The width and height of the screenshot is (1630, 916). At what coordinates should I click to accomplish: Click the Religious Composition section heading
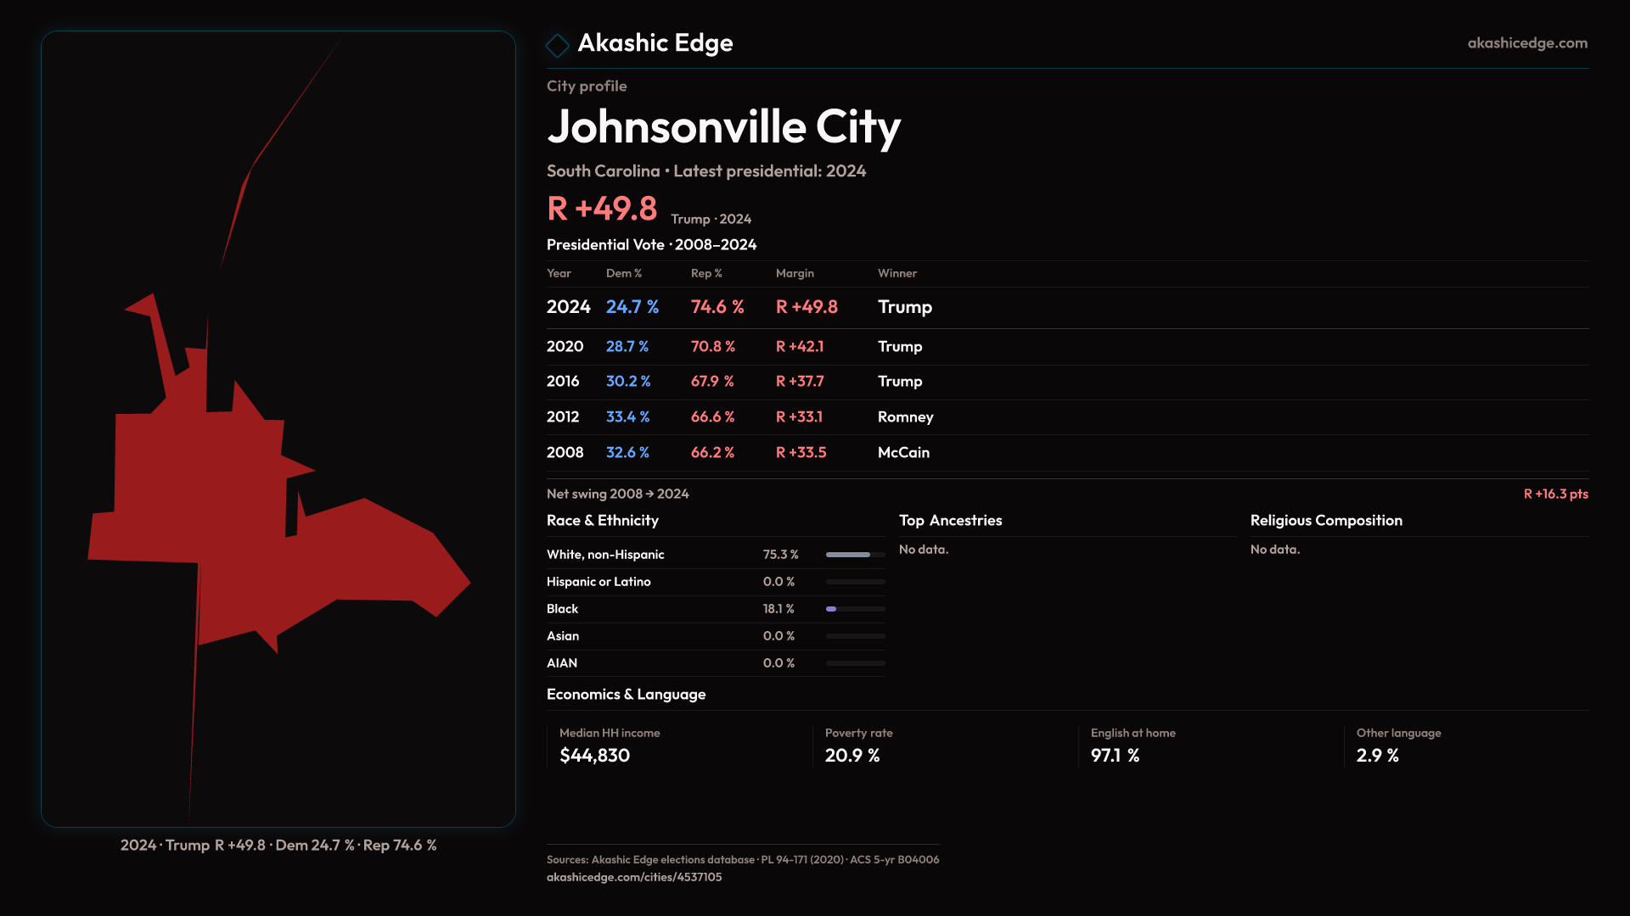coord(1325,520)
